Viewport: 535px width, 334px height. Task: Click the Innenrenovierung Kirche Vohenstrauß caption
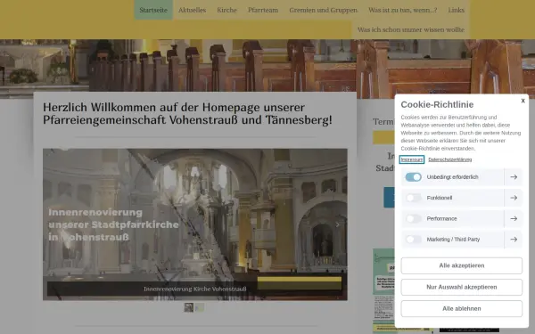pyautogui.click(x=194, y=289)
